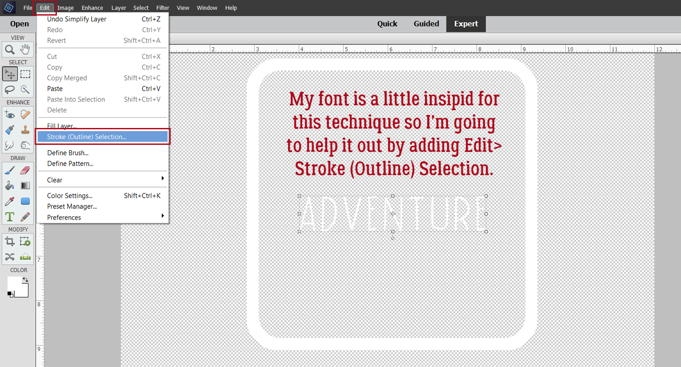Select the Eraser tool

tap(25, 170)
